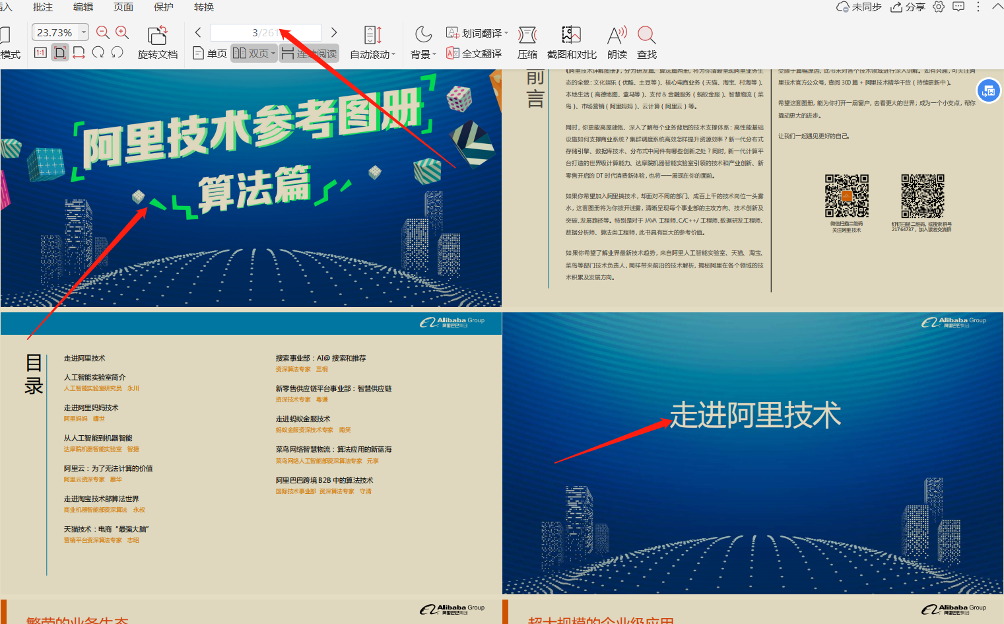Open the 保护 (Protect) menu tab
Viewport: 1004px width, 624px height.
pos(164,7)
